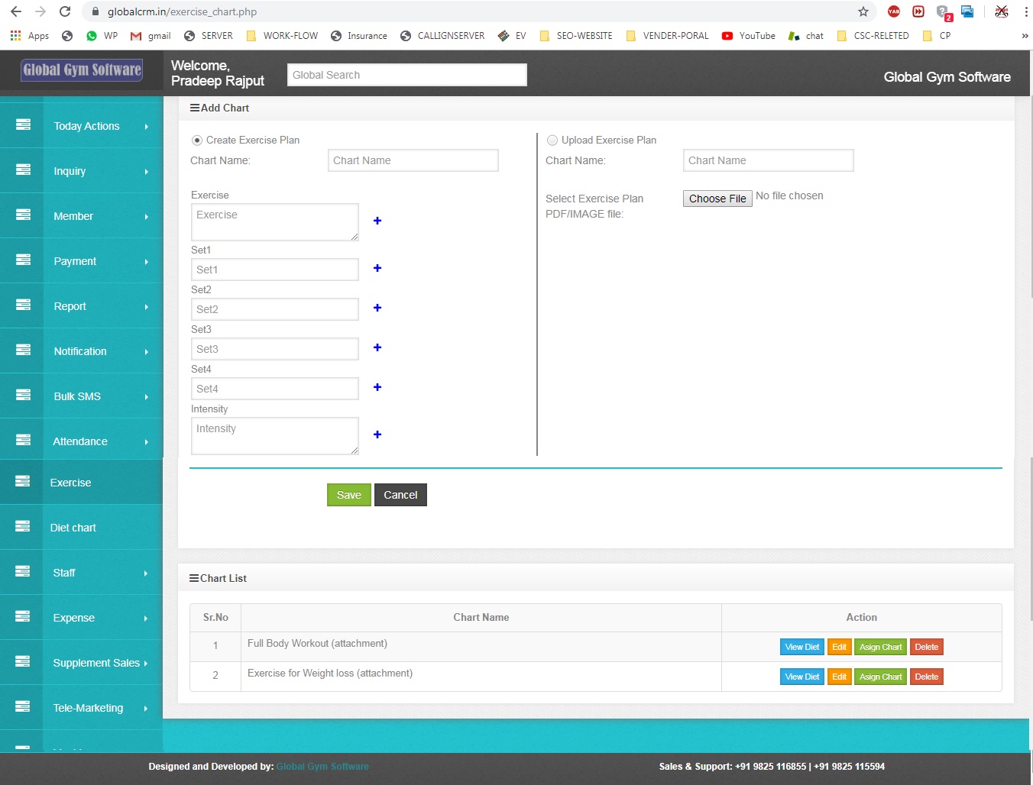Click the plus icon next to Set1

click(377, 268)
